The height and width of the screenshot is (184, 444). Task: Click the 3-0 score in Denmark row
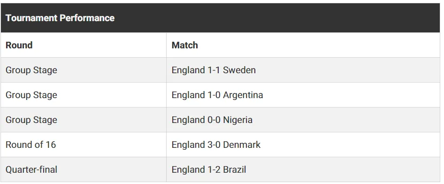click(214, 145)
